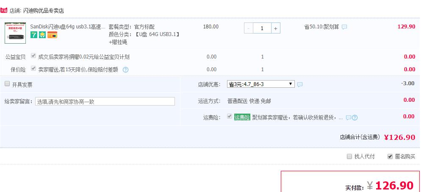Click the item price 129.90

(406, 27)
